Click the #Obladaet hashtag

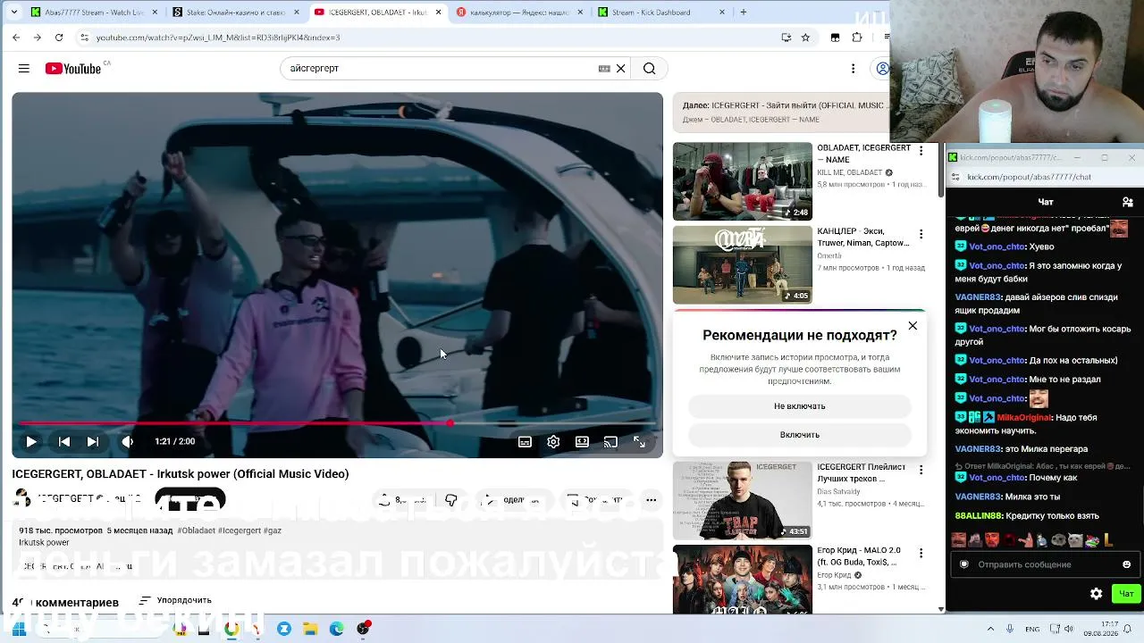click(x=196, y=530)
